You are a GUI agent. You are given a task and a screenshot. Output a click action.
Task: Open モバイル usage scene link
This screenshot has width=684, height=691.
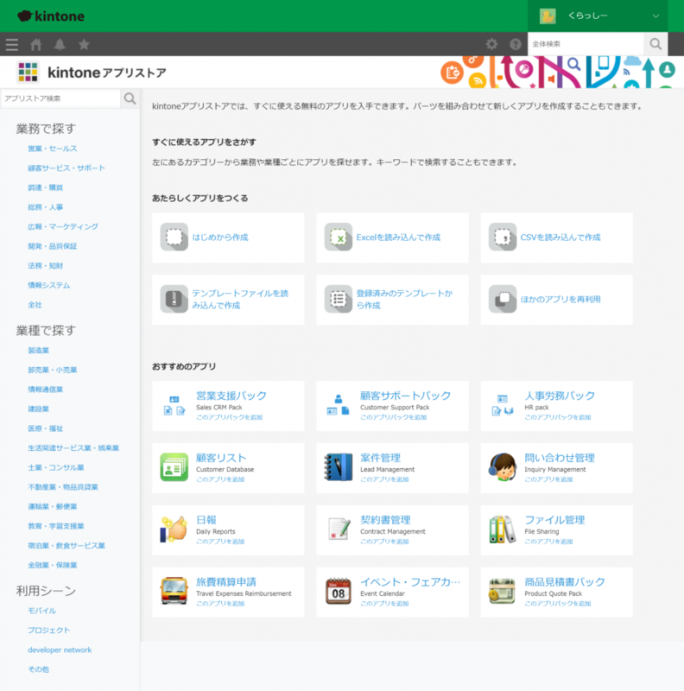(41, 611)
